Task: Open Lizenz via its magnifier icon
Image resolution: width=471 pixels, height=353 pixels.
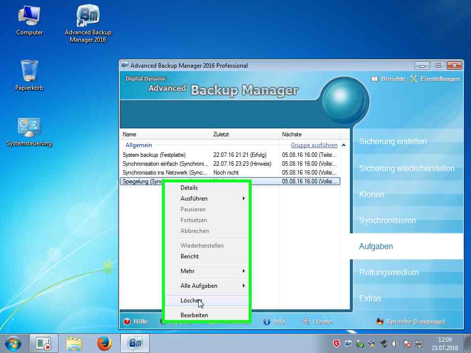Action: tap(306, 322)
